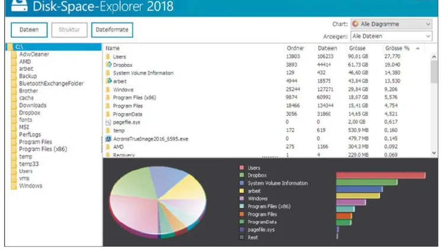Click the Dateien button
The height and width of the screenshot is (249, 444).
tap(29, 30)
